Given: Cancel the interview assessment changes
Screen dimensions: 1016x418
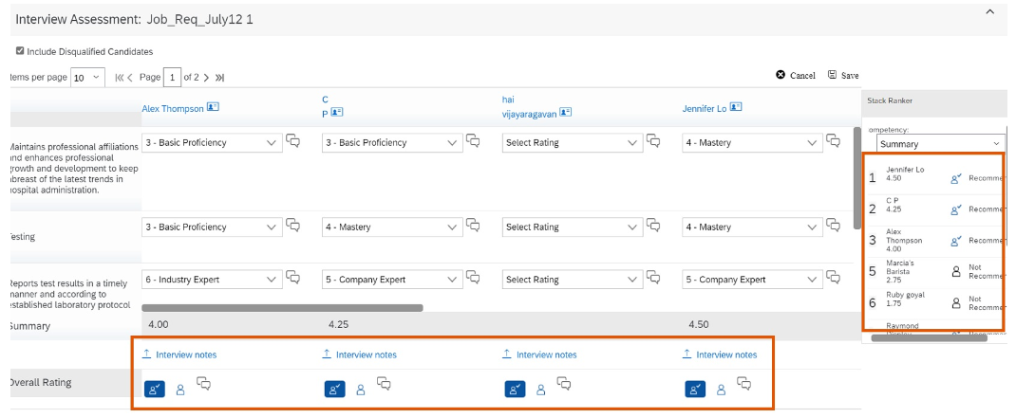Looking at the screenshot, I should point(796,75).
